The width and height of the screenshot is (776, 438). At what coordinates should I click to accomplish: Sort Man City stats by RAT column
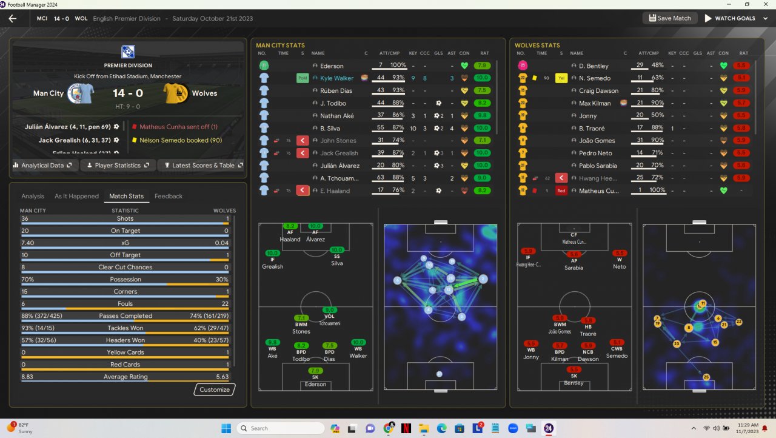click(484, 53)
